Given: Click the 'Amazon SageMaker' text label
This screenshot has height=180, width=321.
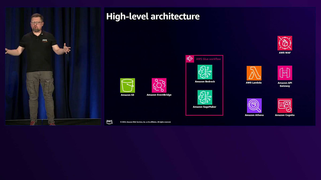Looking at the screenshot, I should (205, 107).
